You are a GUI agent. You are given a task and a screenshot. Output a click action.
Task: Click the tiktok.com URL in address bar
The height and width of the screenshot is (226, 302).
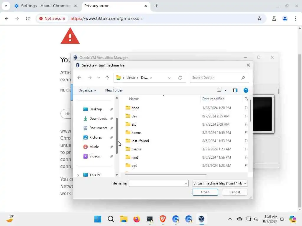[106, 19]
